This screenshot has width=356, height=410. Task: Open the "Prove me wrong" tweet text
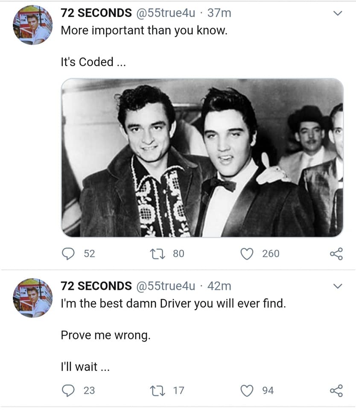105,335
